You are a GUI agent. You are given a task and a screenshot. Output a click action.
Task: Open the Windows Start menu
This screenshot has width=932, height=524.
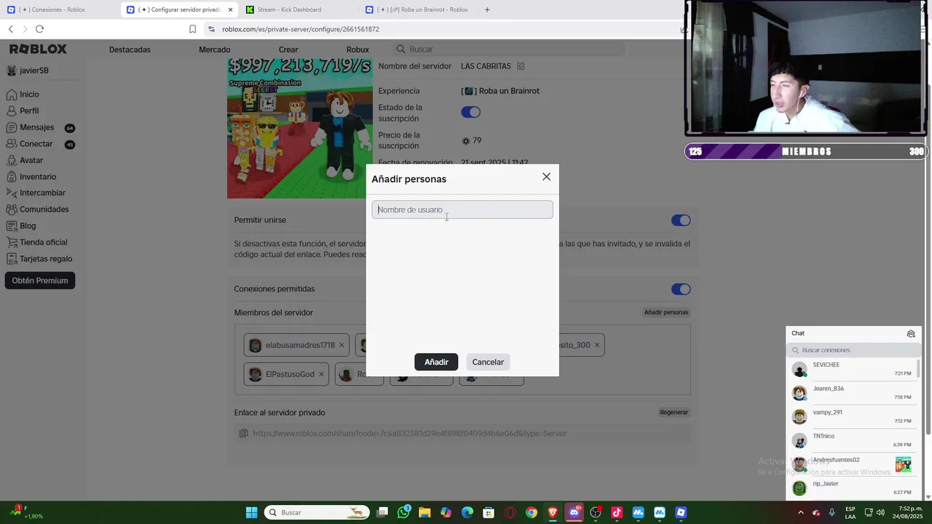tap(251, 512)
